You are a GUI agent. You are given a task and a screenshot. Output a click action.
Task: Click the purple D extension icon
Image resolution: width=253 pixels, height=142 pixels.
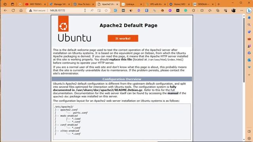(139, 11)
